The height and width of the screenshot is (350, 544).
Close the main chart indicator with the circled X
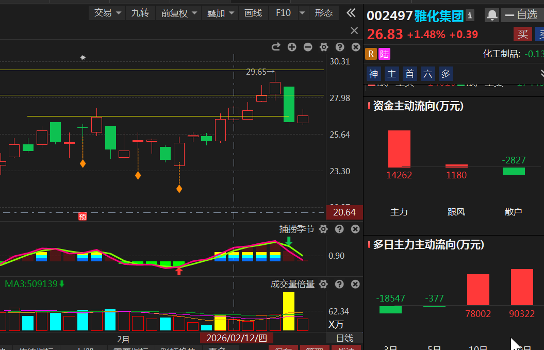pos(356,47)
